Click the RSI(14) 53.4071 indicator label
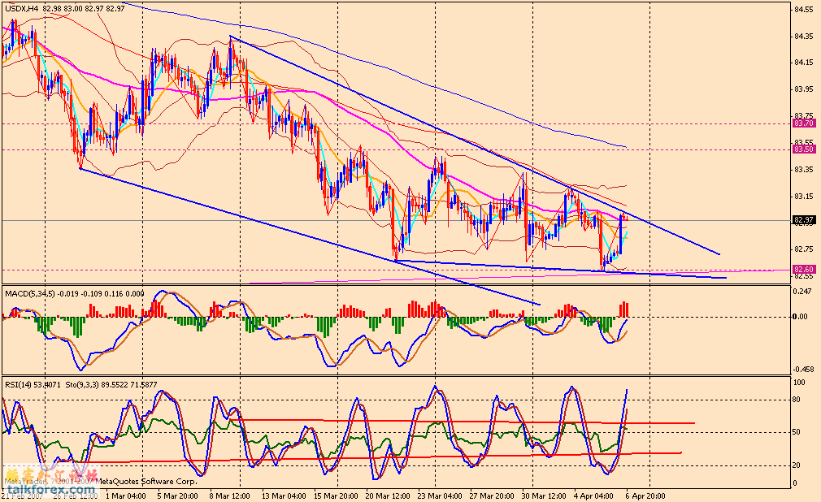Screen dimensions: 821x502 pyautogui.click(x=33, y=385)
